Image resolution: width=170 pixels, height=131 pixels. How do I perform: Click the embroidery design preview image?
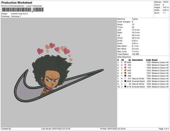[59, 73]
